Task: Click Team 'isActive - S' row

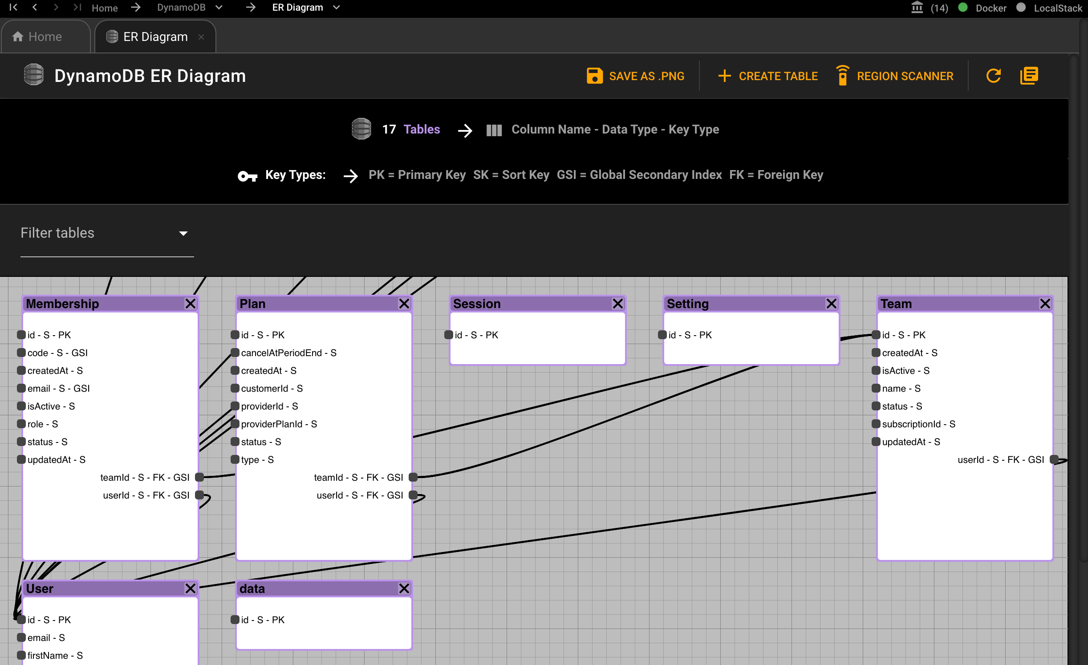Action: pos(905,370)
